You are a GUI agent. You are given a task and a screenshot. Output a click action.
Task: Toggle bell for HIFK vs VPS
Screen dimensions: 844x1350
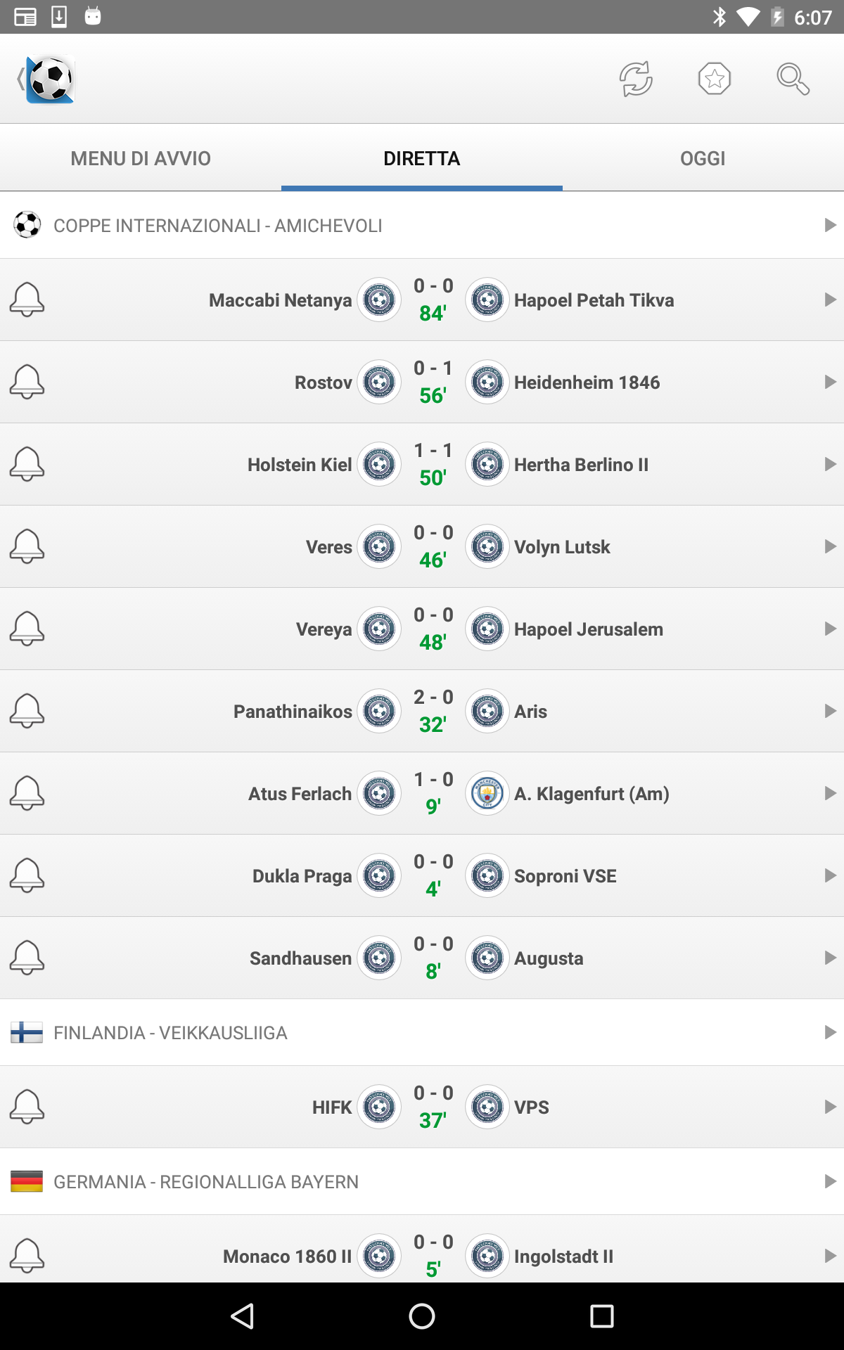[27, 1107]
